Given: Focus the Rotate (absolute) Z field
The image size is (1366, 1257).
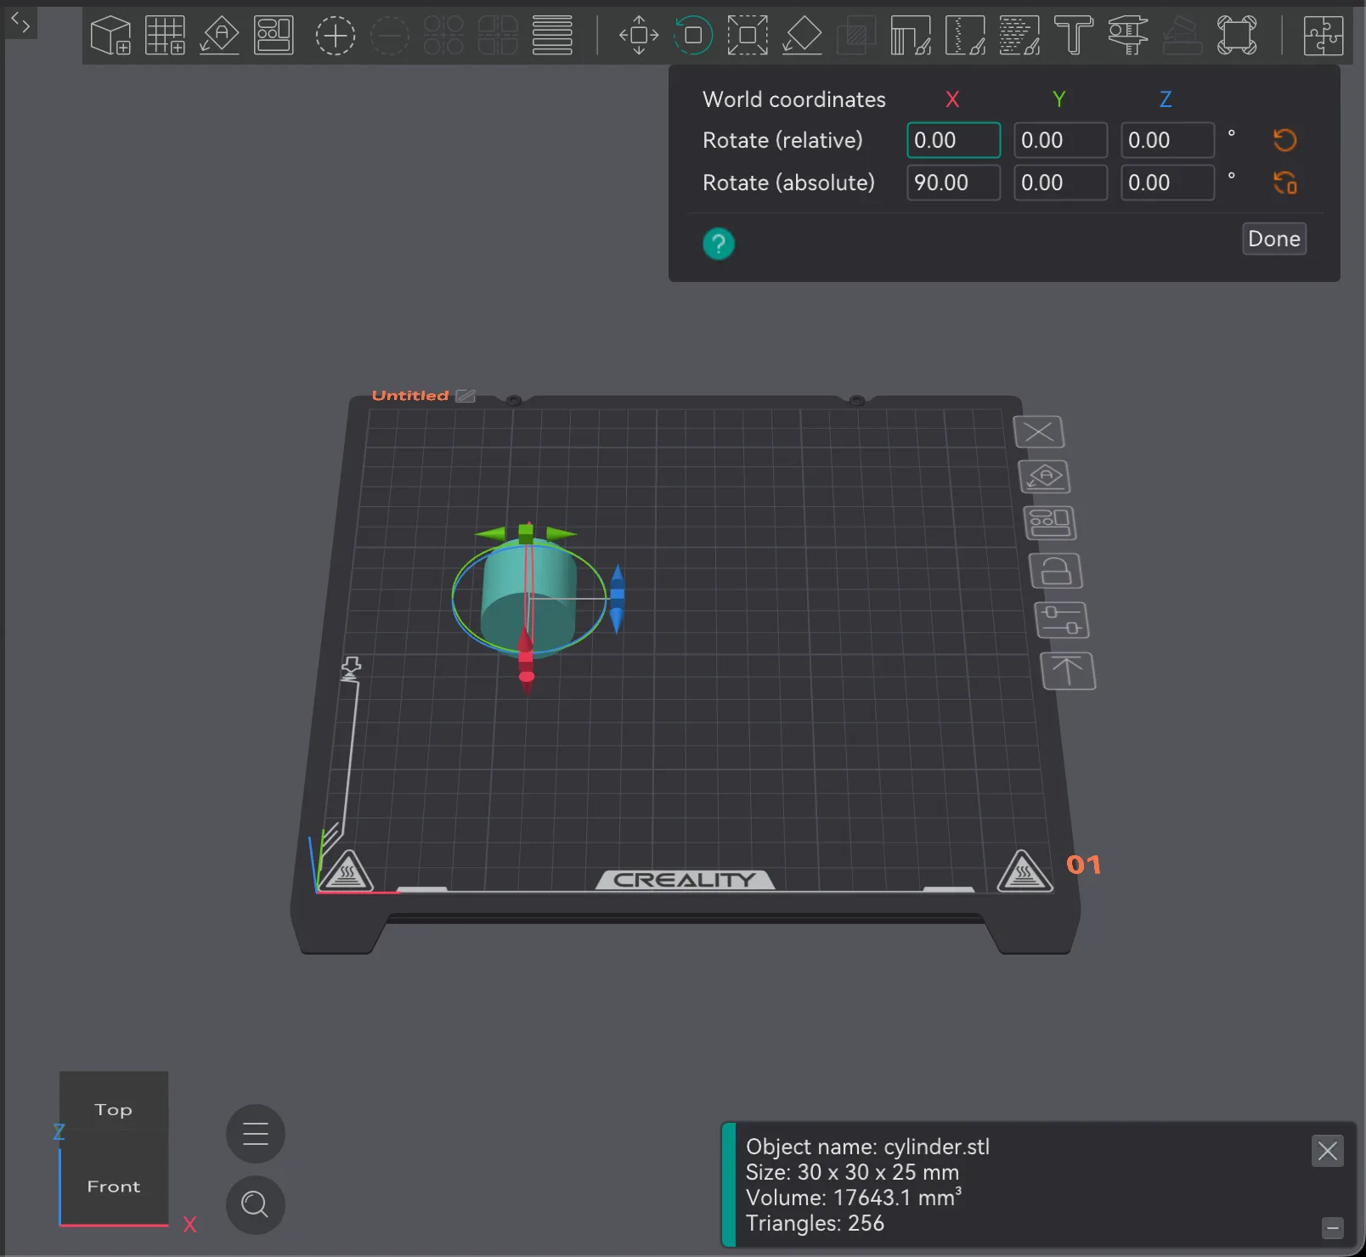Looking at the screenshot, I should (x=1167, y=183).
